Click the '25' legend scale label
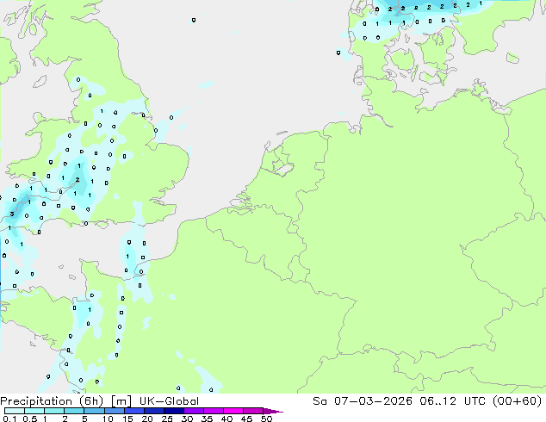Image resolution: width=546 pixels, height=422 pixels. 167,419
